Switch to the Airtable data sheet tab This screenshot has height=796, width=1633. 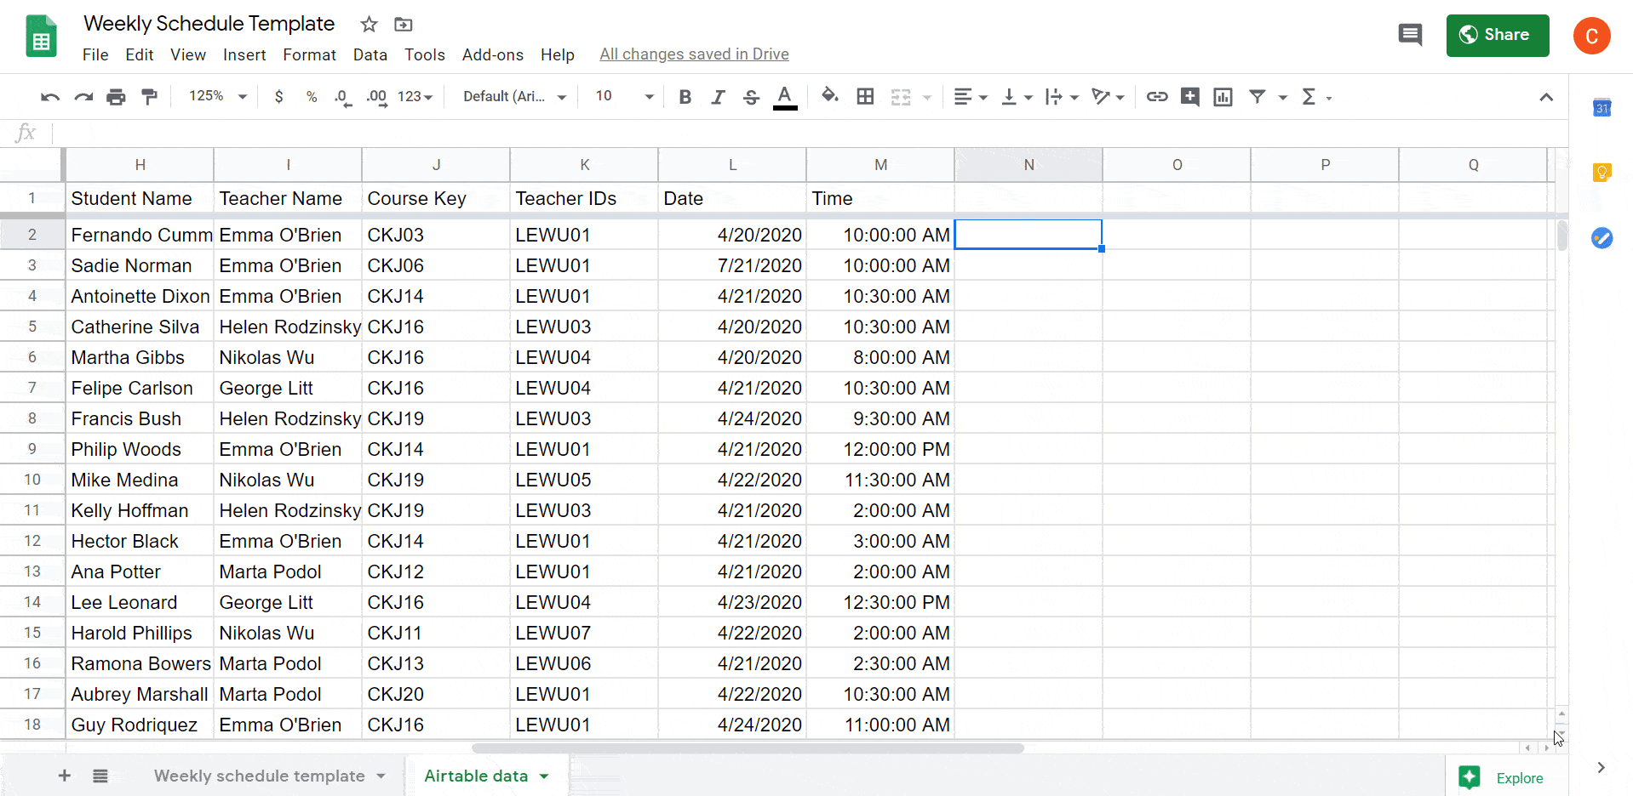click(x=475, y=776)
